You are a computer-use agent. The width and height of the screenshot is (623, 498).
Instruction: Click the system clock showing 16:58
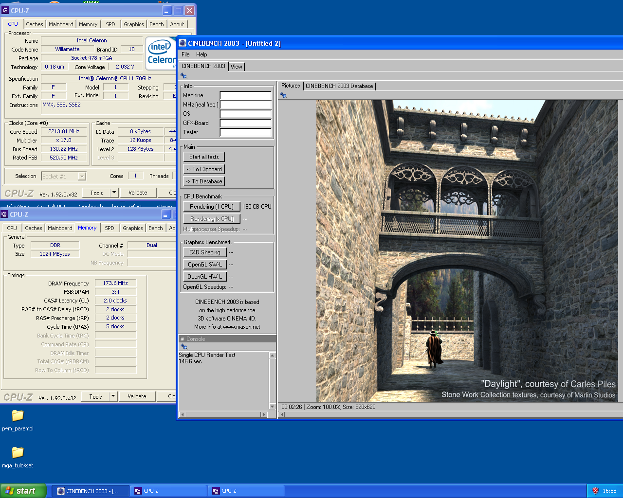click(x=609, y=491)
